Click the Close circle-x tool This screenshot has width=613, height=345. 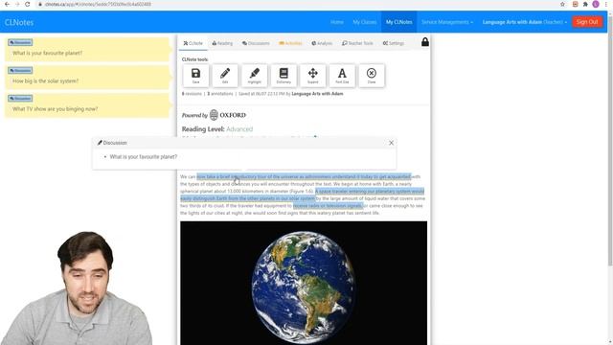tap(372, 75)
